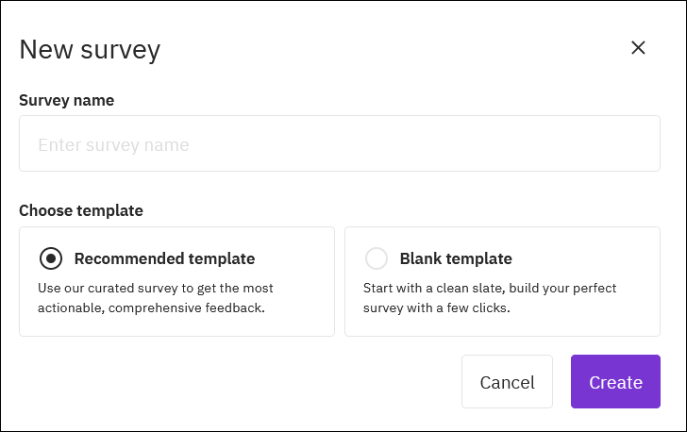Focus the "Enter survey name" placeholder text
The height and width of the screenshot is (432, 687).
click(113, 145)
